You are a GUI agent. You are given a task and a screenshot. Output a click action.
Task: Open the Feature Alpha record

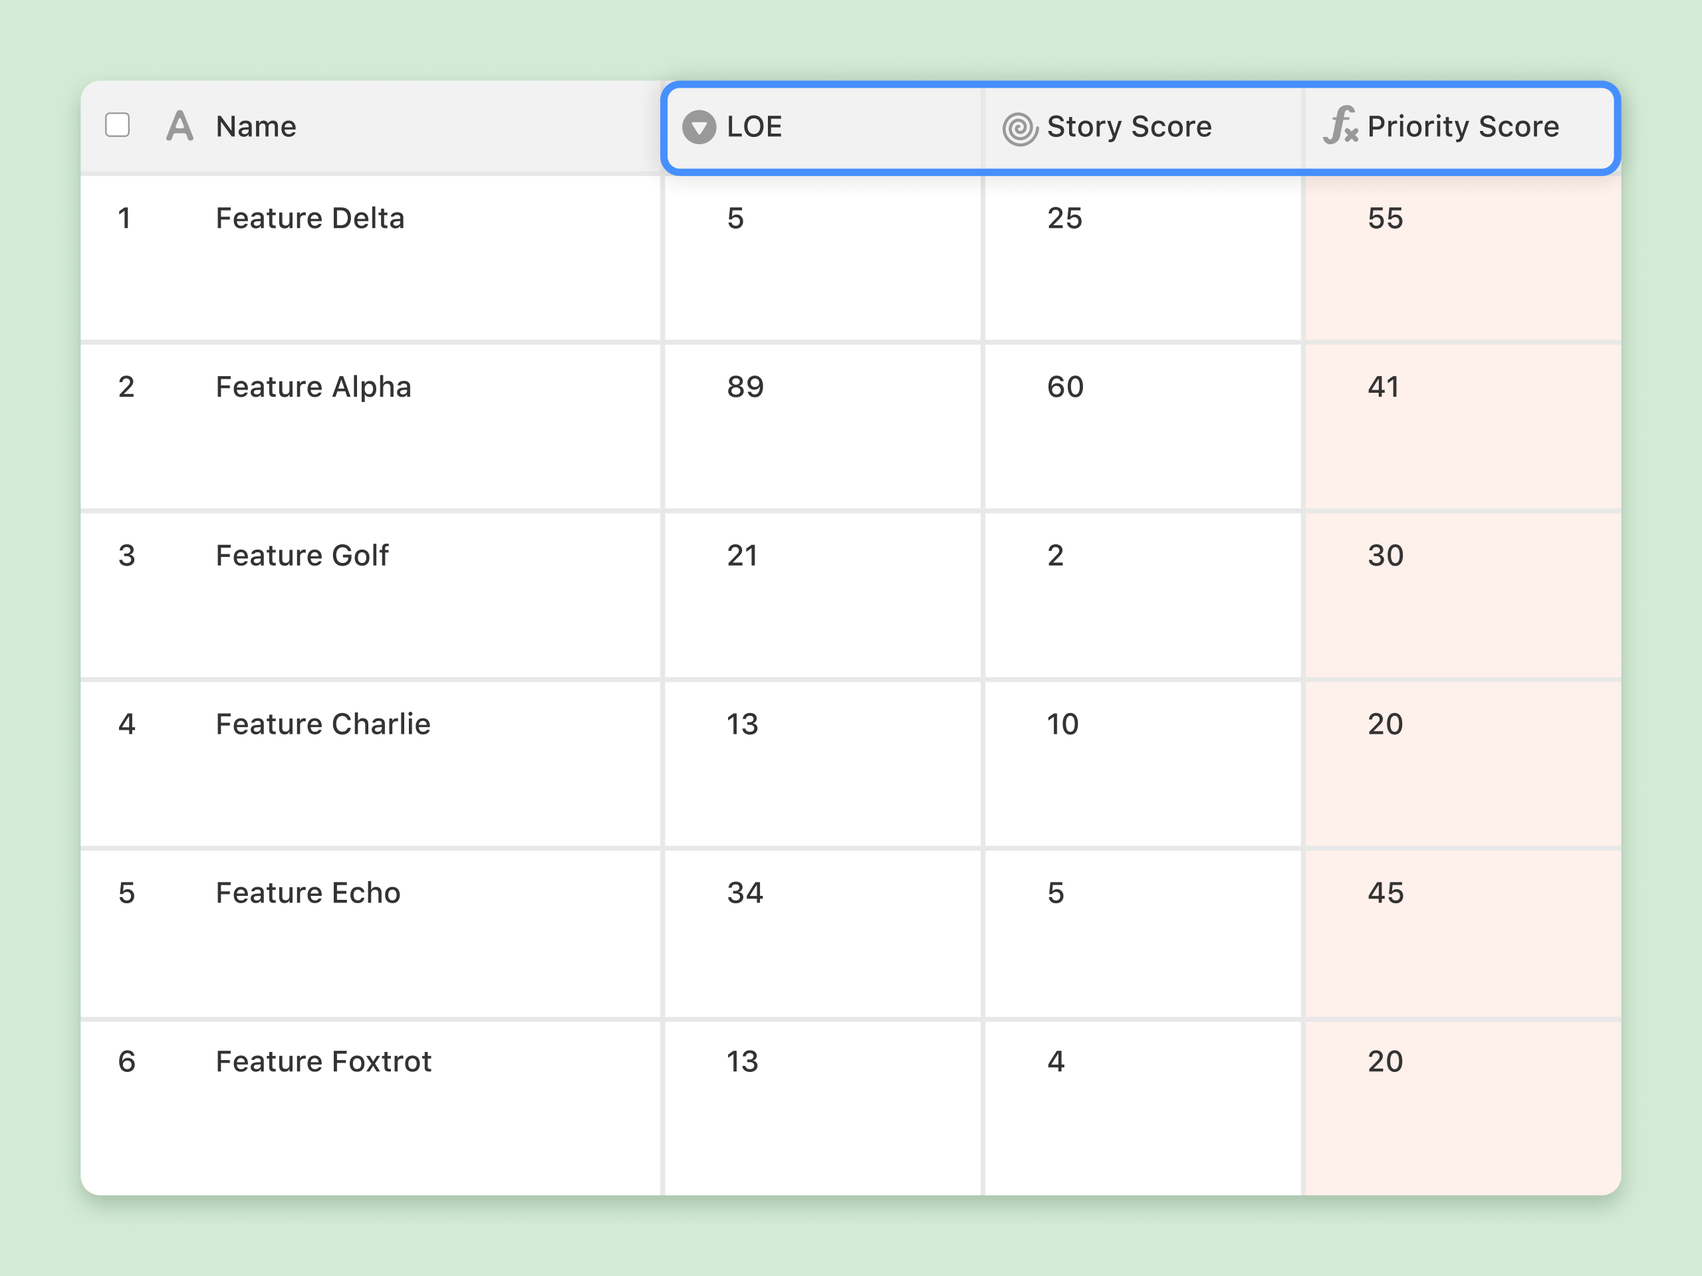313,387
